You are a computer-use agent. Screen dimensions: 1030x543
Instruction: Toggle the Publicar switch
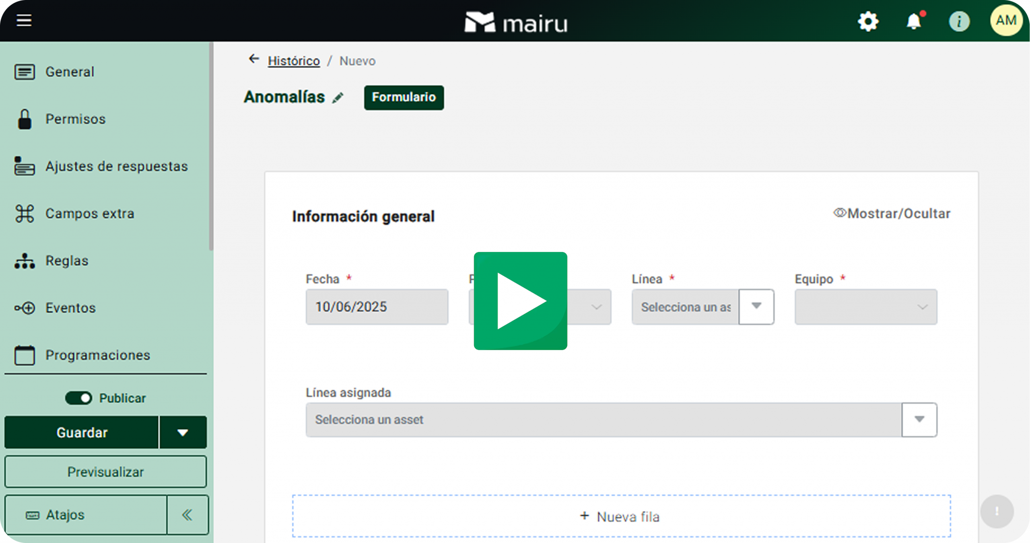click(x=78, y=398)
